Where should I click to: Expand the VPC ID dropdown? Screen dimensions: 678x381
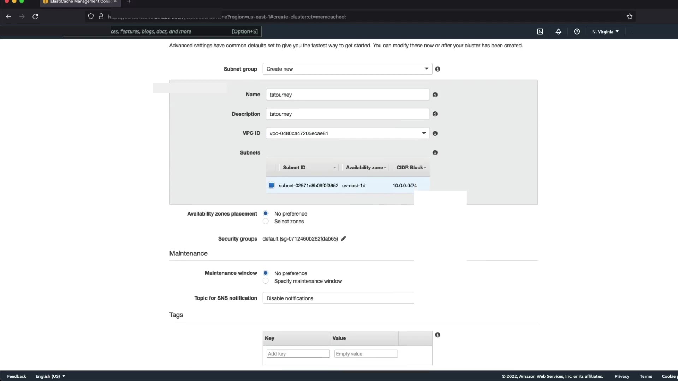347,133
